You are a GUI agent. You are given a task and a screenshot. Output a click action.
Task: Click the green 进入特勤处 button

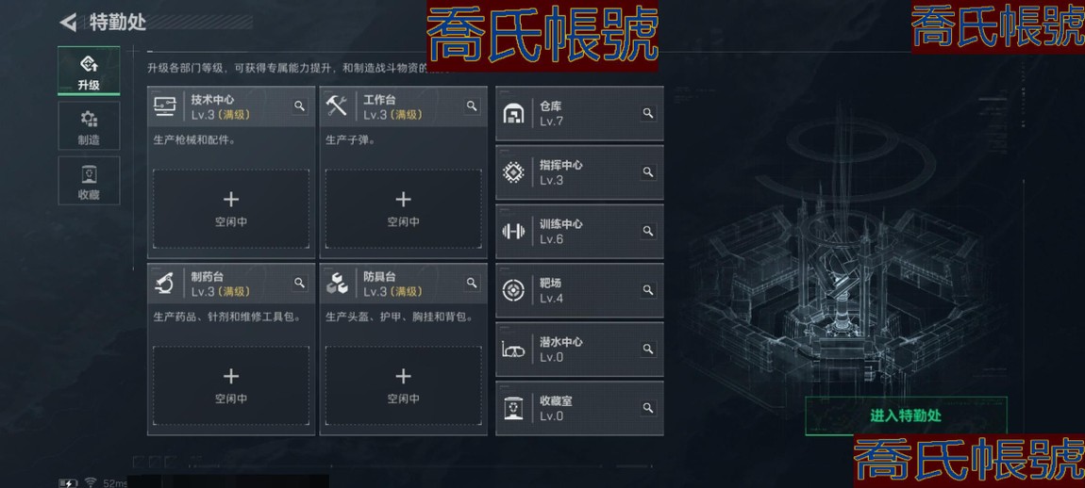(x=906, y=416)
